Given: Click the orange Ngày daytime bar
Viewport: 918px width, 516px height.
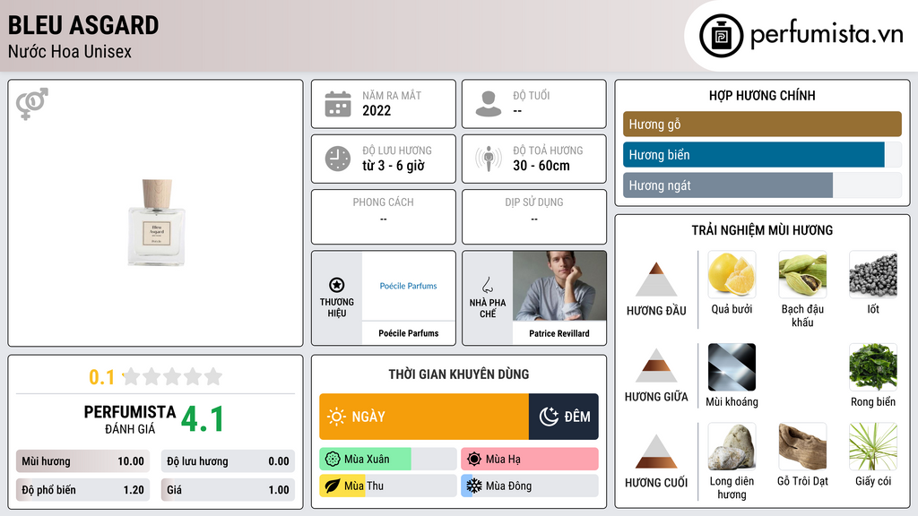Looking at the screenshot, I should click(x=424, y=417).
